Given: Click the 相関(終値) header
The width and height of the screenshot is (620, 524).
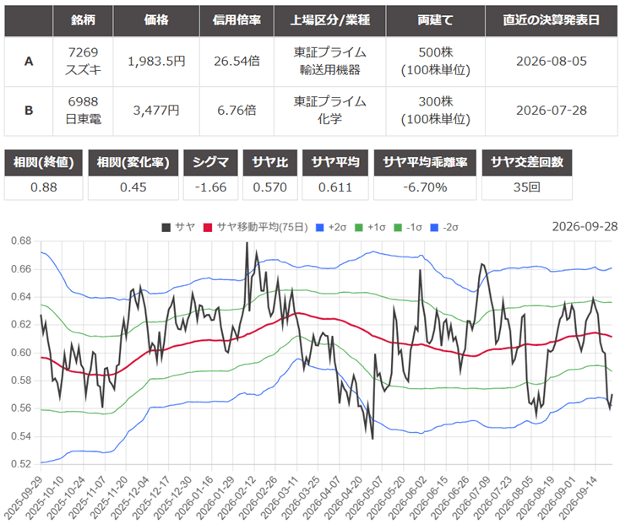Looking at the screenshot, I should (43, 163).
